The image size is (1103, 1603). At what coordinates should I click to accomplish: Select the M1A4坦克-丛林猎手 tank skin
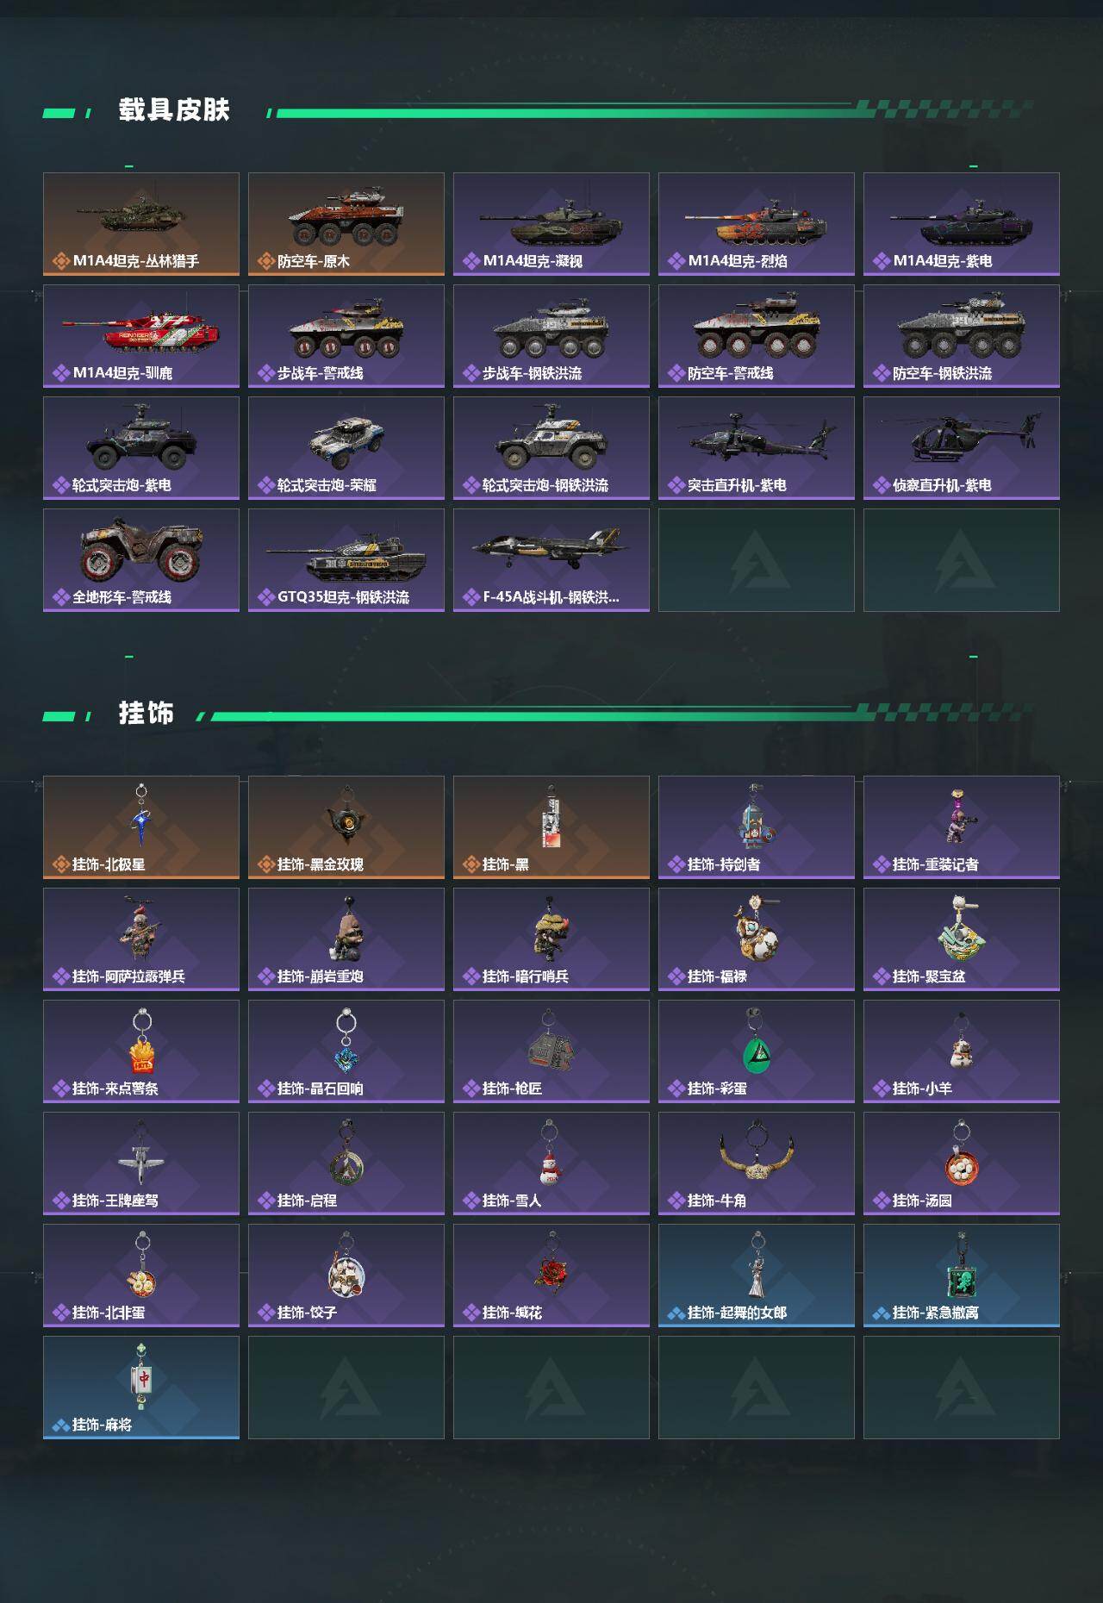pyautogui.click(x=141, y=224)
